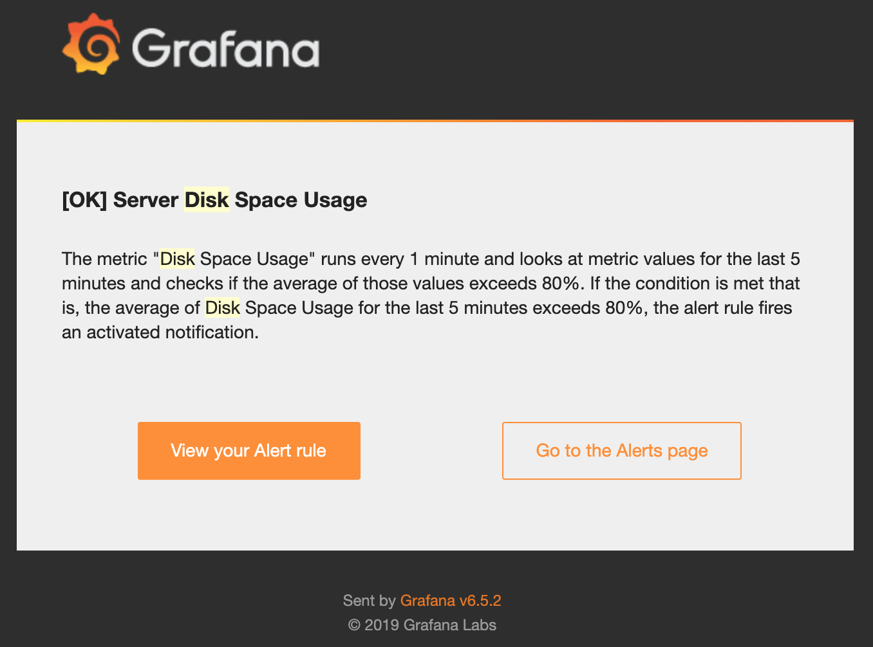Click the "Space Usage" words in the heading
The height and width of the screenshot is (647, 873).
tap(301, 200)
